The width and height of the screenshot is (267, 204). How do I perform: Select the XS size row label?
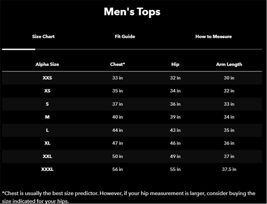[47, 91]
